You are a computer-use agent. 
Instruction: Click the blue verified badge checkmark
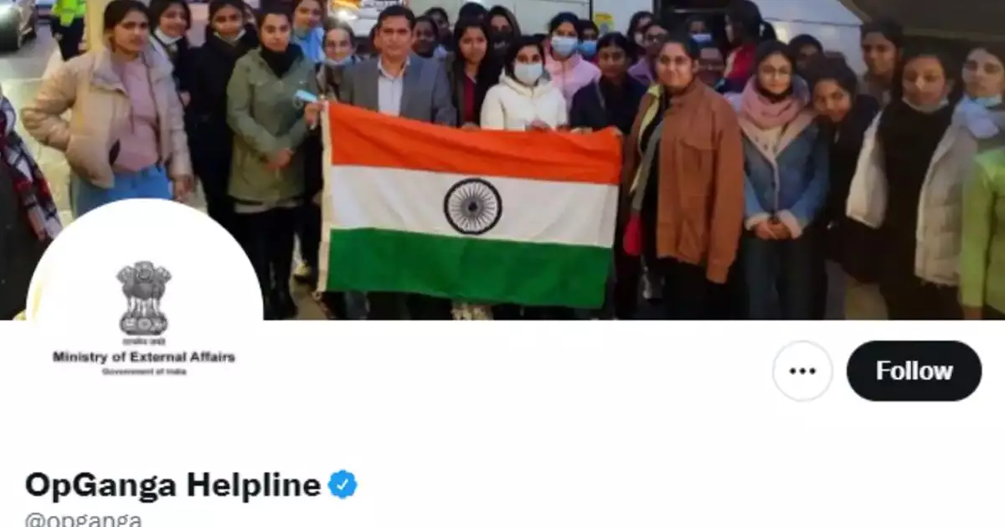pyautogui.click(x=342, y=484)
